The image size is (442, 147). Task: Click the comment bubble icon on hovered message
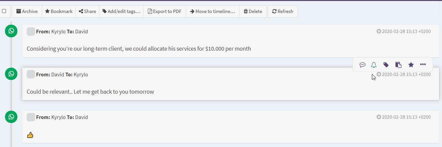point(362,65)
